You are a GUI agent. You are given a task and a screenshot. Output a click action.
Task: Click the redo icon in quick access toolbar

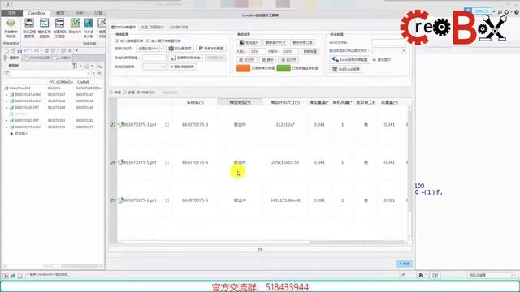[x=37, y=50]
